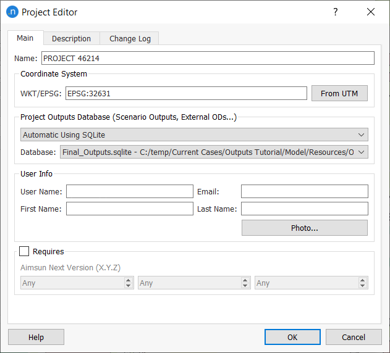Click the Last Name field
This screenshot has width=390, height=353.
tap(305, 209)
